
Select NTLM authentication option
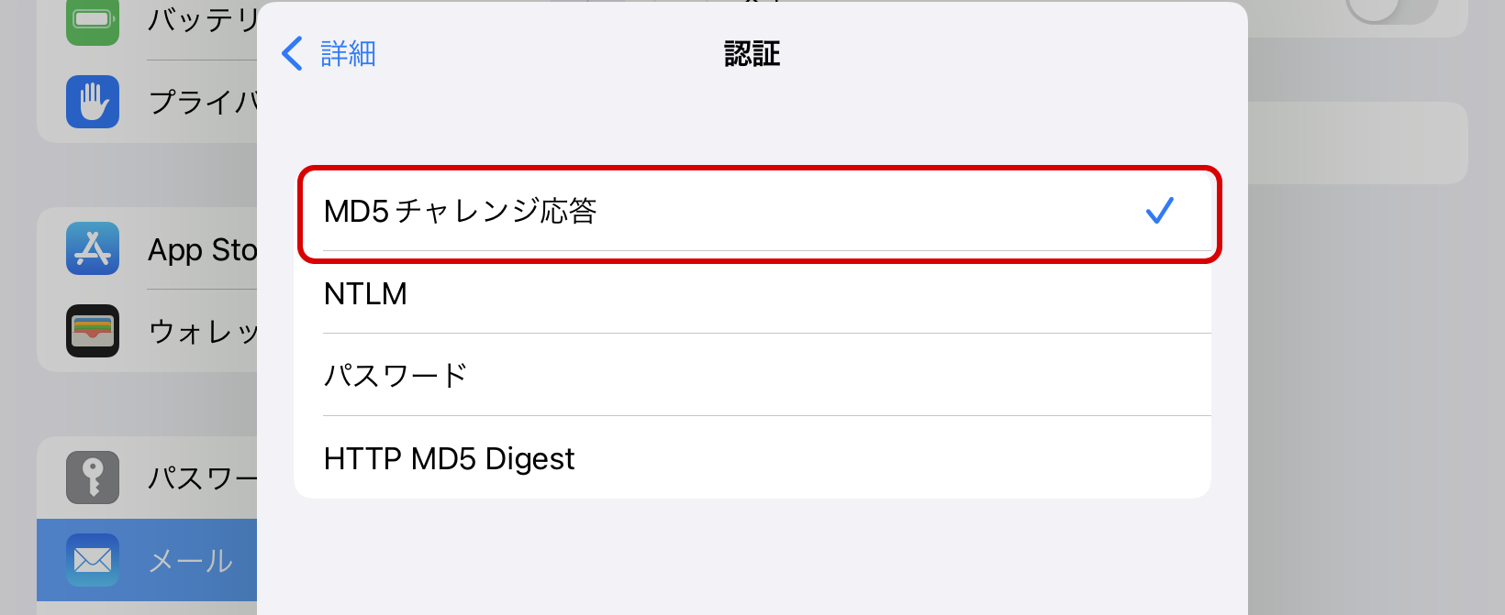(x=752, y=293)
